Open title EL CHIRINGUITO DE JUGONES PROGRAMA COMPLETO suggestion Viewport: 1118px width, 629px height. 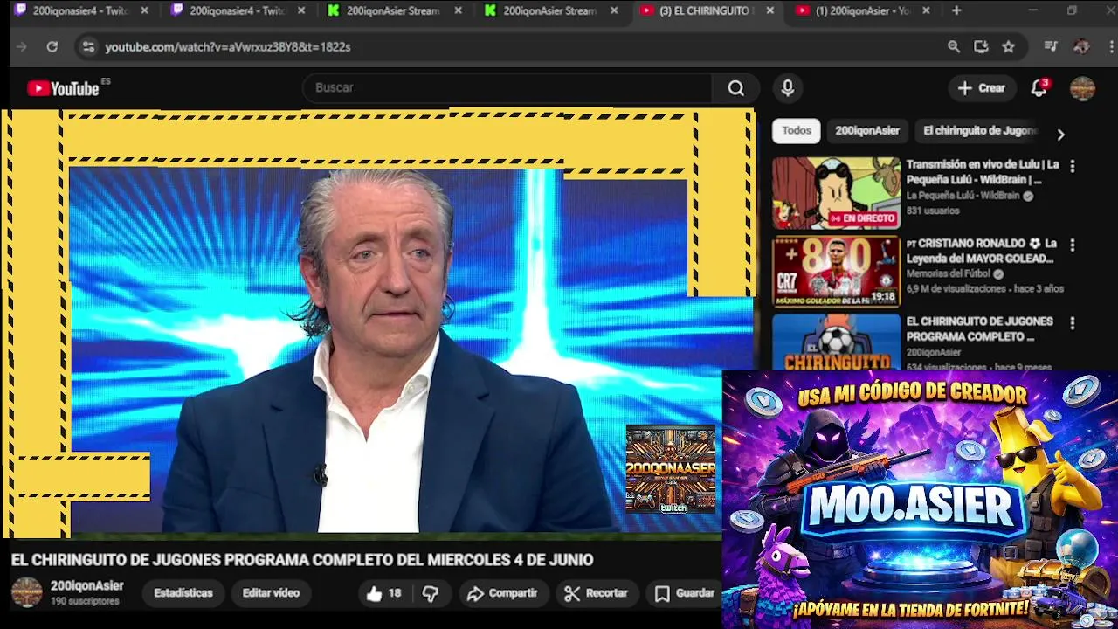(979, 329)
